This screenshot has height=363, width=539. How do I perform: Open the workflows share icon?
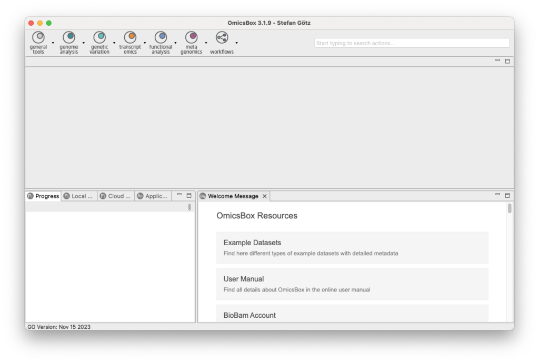pos(222,37)
